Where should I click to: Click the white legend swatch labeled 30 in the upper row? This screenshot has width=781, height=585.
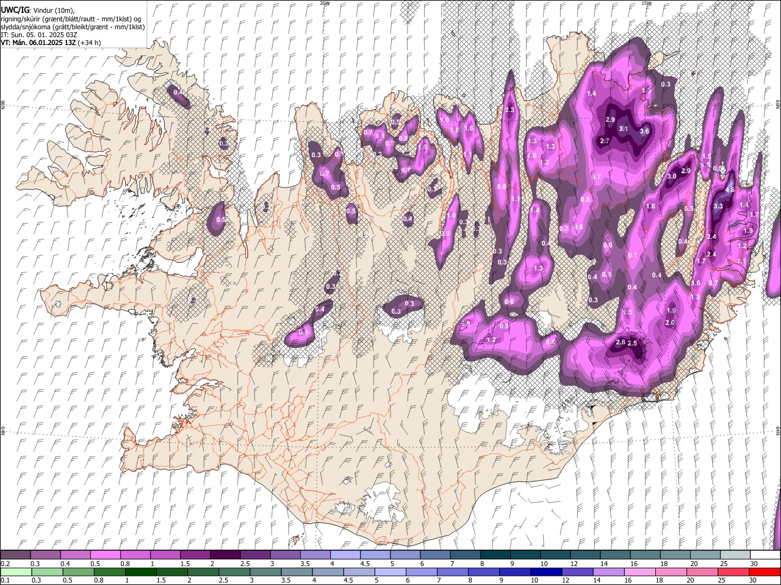pos(765,555)
